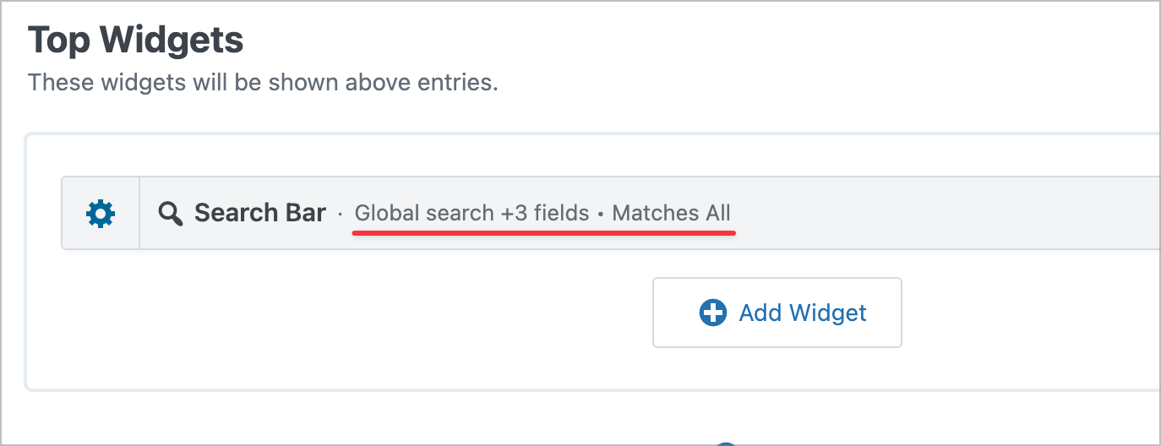The height and width of the screenshot is (446, 1161).
Task: Click the plus icon in Add Widget
Action: [x=713, y=313]
